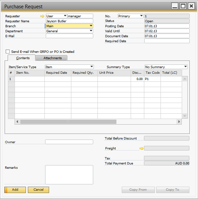Expand the Item/Service Type dropdown
Image resolution: width=198 pixels, height=199 pixels.
point(92,67)
